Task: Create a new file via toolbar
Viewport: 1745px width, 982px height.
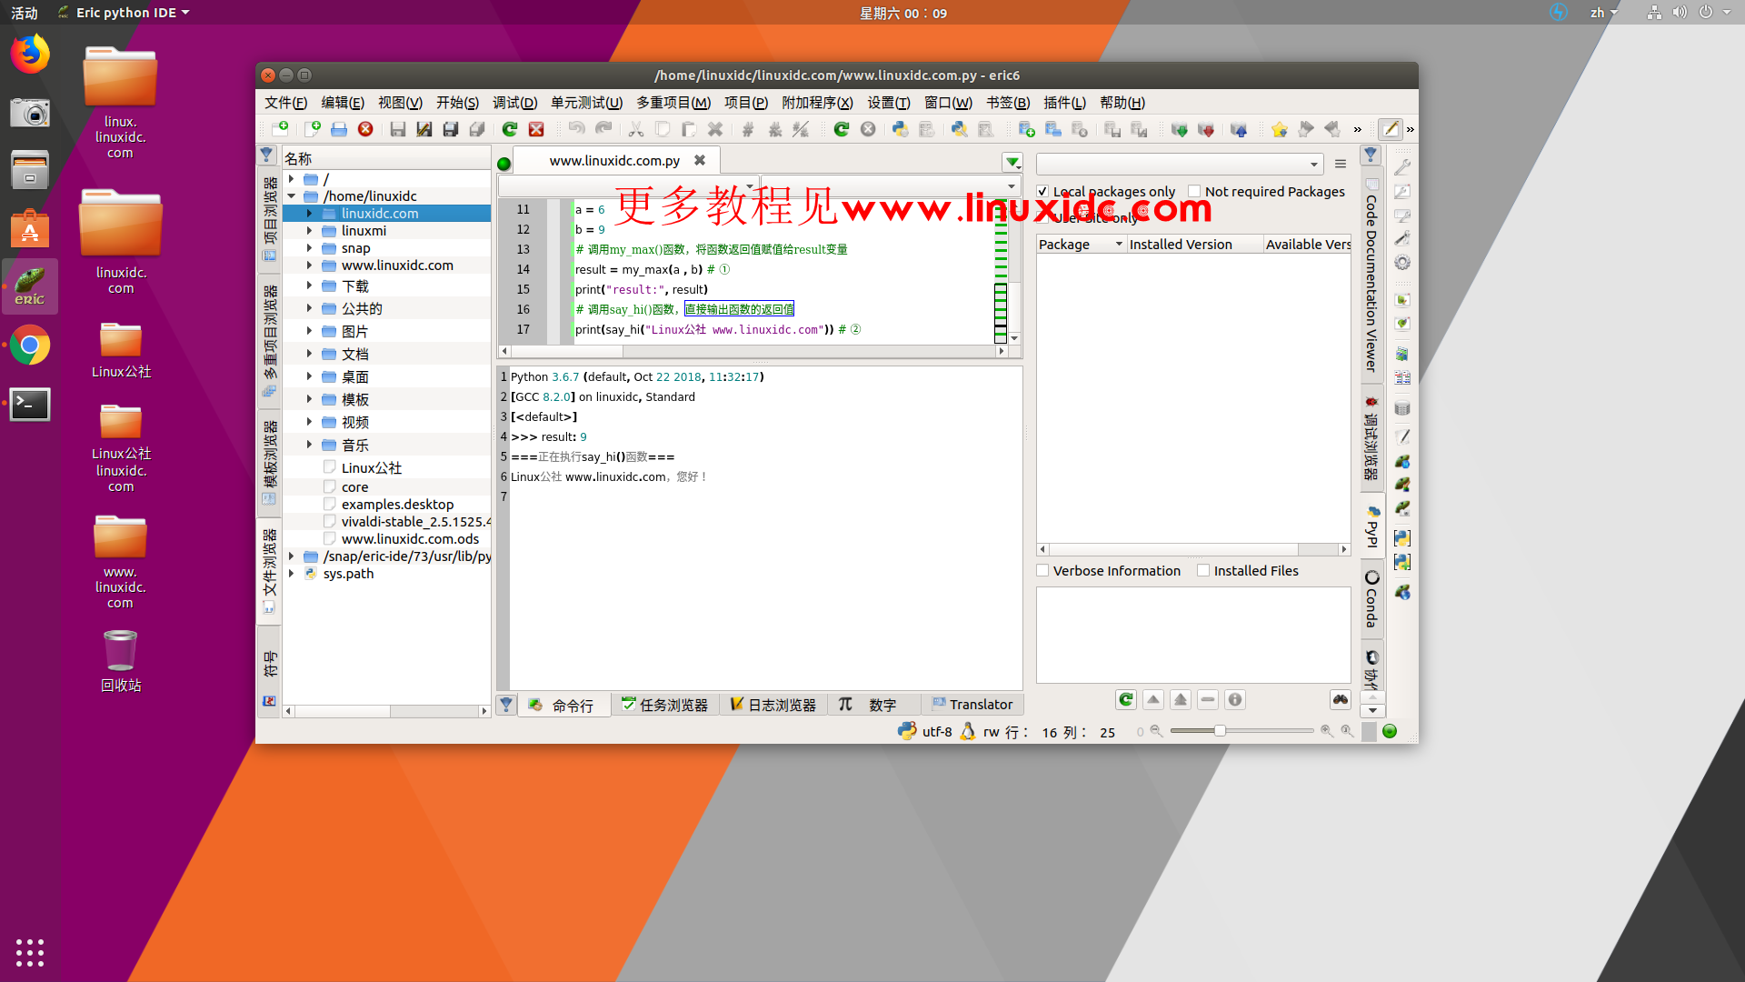Action: [x=313, y=129]
